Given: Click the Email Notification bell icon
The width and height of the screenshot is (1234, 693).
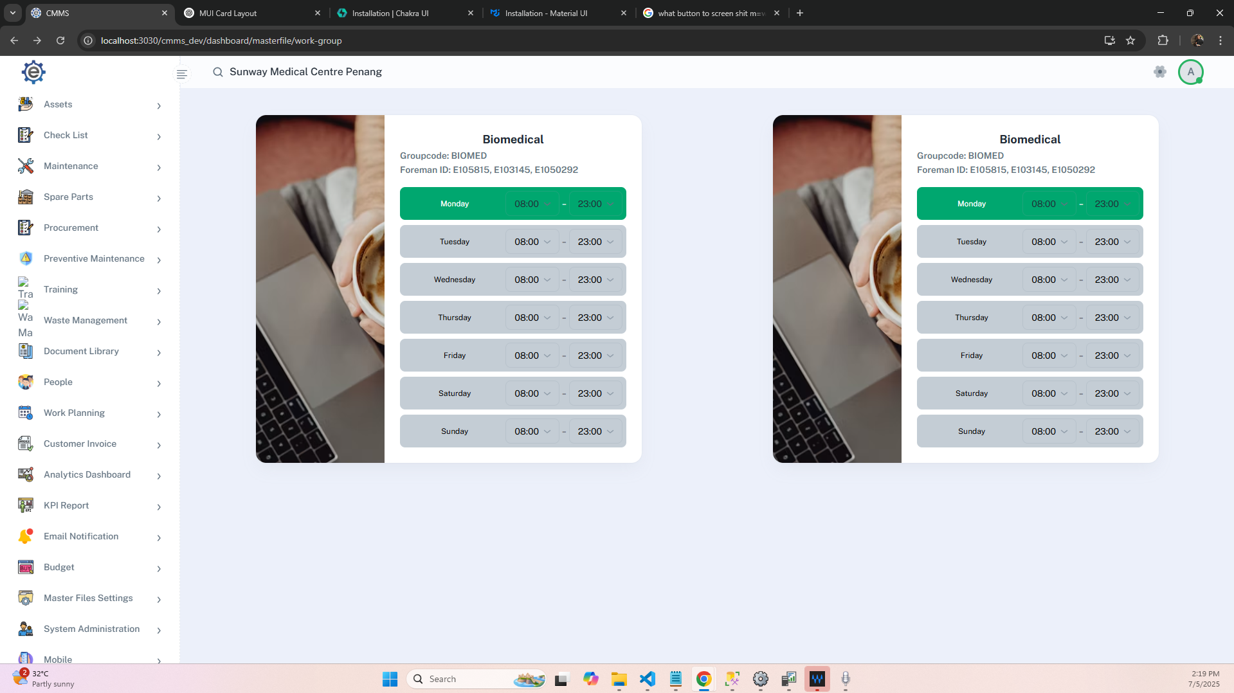Looking at the screenshot, I should (x=26, y=536).
